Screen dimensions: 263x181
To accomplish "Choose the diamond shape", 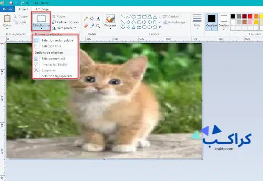I will click(x=128, y=22).
